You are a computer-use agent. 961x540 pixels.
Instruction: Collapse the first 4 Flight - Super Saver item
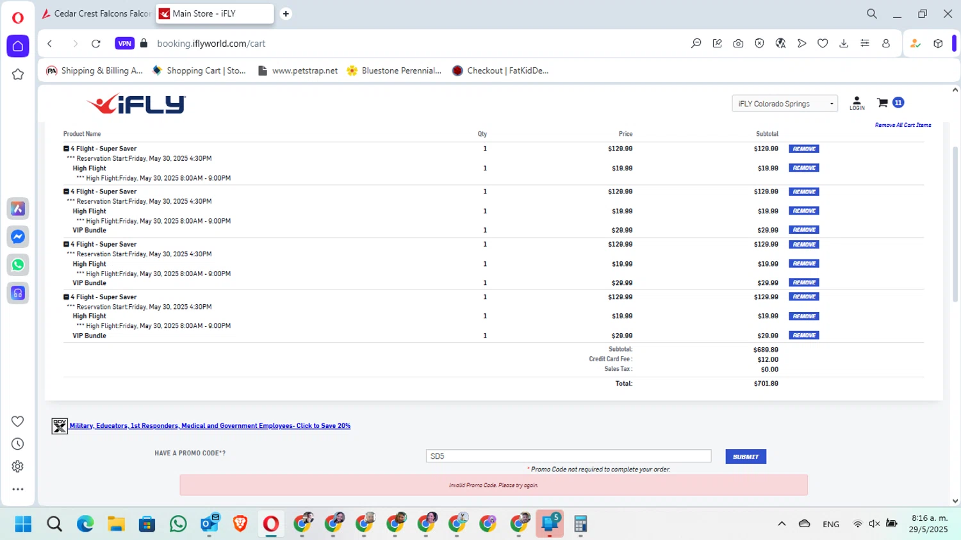tap(66, 149)
